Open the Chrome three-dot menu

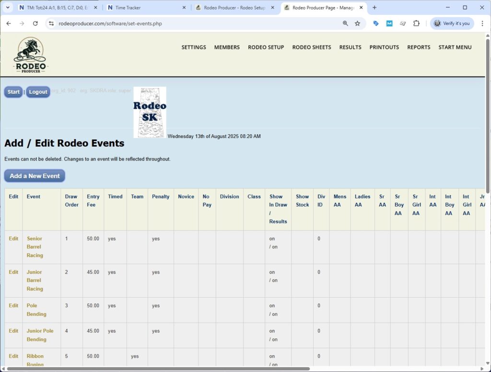point(482,23)
